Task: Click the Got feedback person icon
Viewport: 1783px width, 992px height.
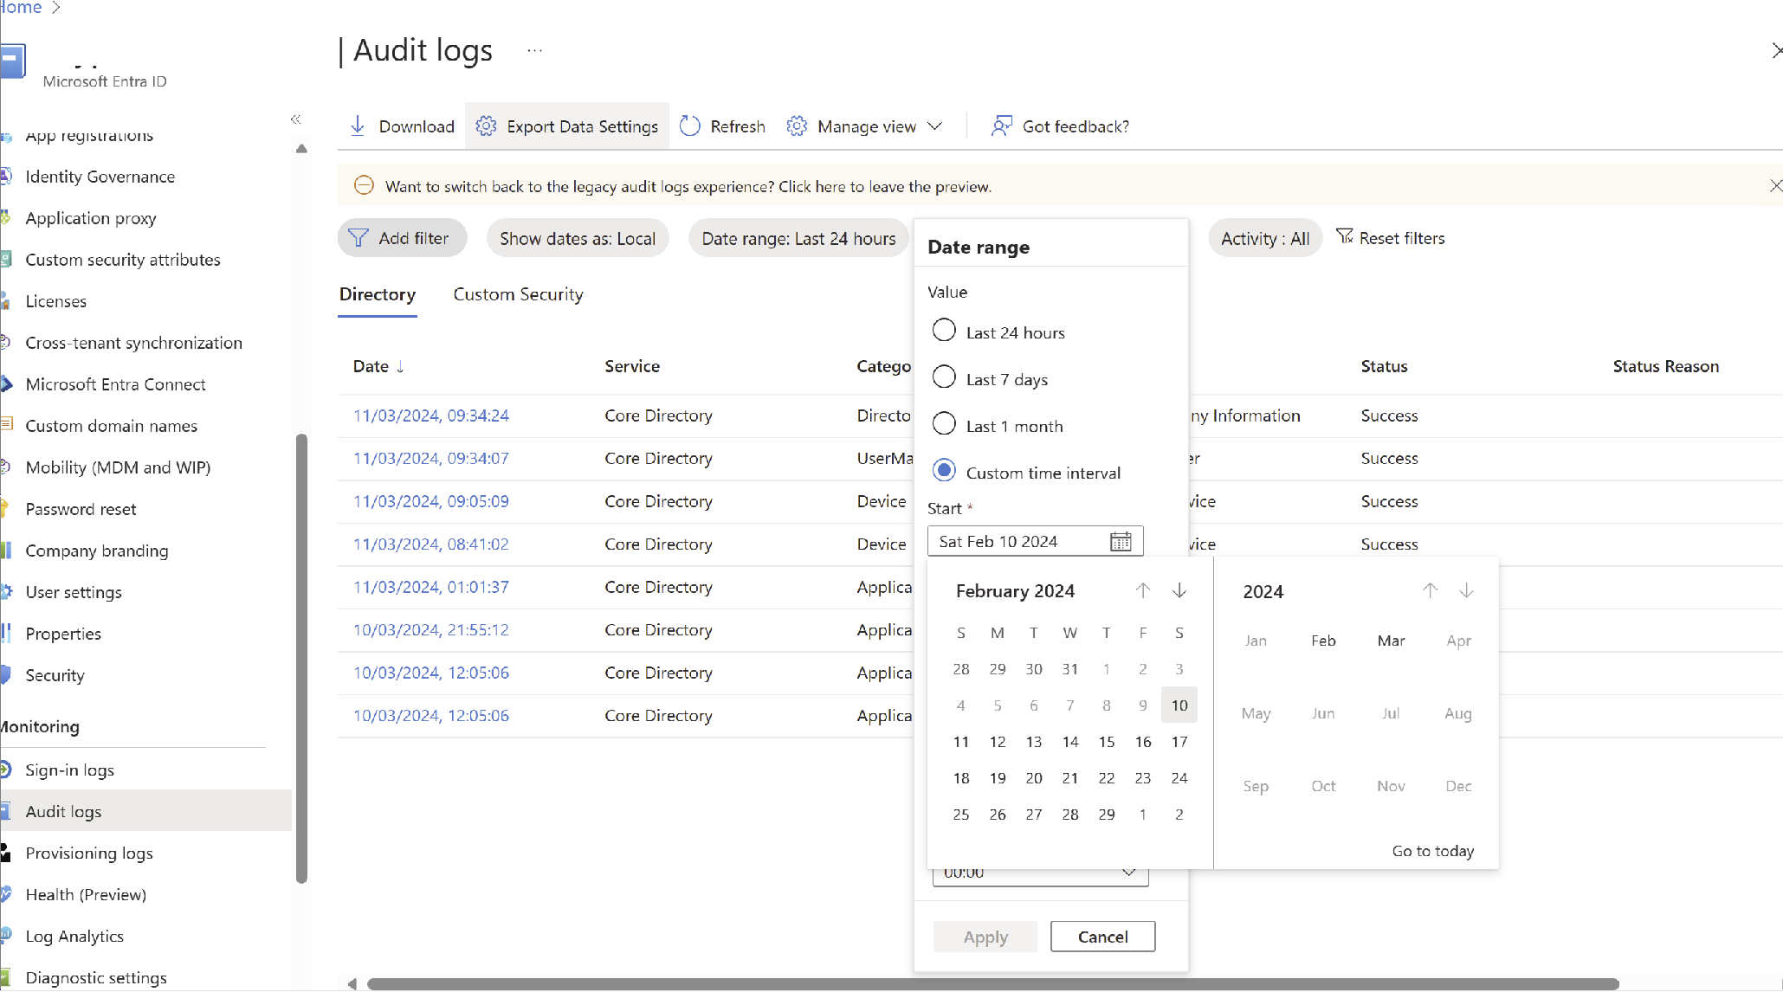Action: point(1001,126)
